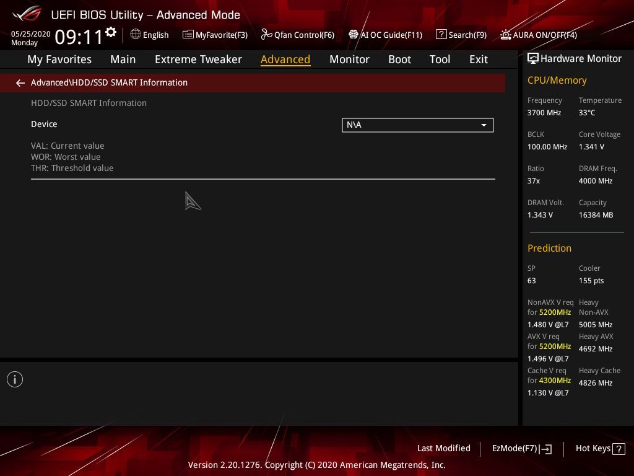This screenshot has width=634, height=476.
Task: Click the 05/25/2020 date text
Action: coord(31,33)
